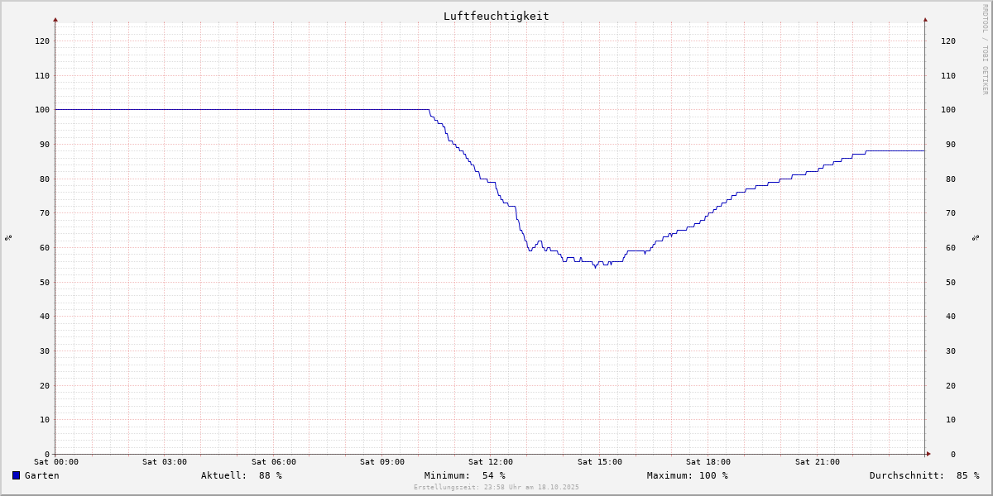Click the Sat 12:00 time axis label
993x496 pixels.
tap(490, 462)
